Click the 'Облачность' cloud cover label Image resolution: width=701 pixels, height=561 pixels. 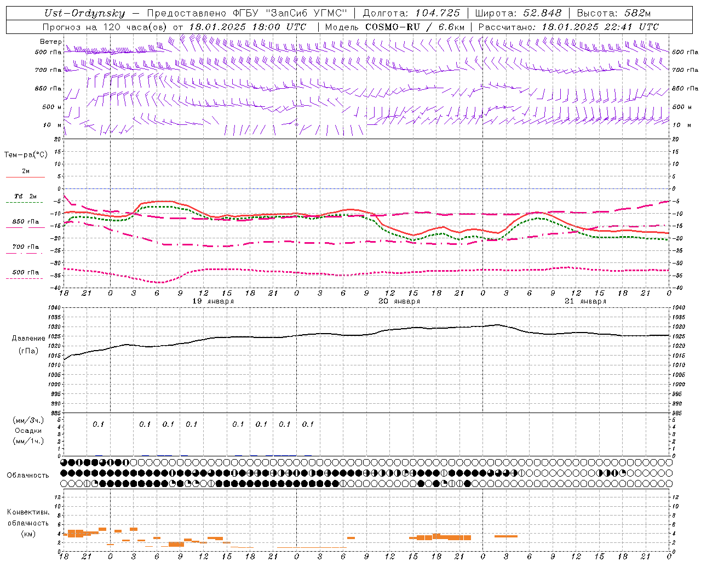[28, 476]
